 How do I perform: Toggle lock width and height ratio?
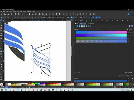point(71,17)
